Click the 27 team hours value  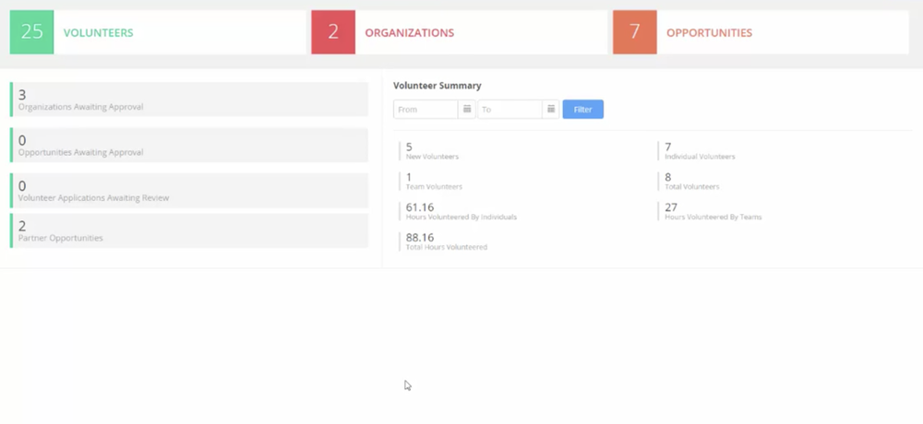pyautogui.click(x=671, y=207)
